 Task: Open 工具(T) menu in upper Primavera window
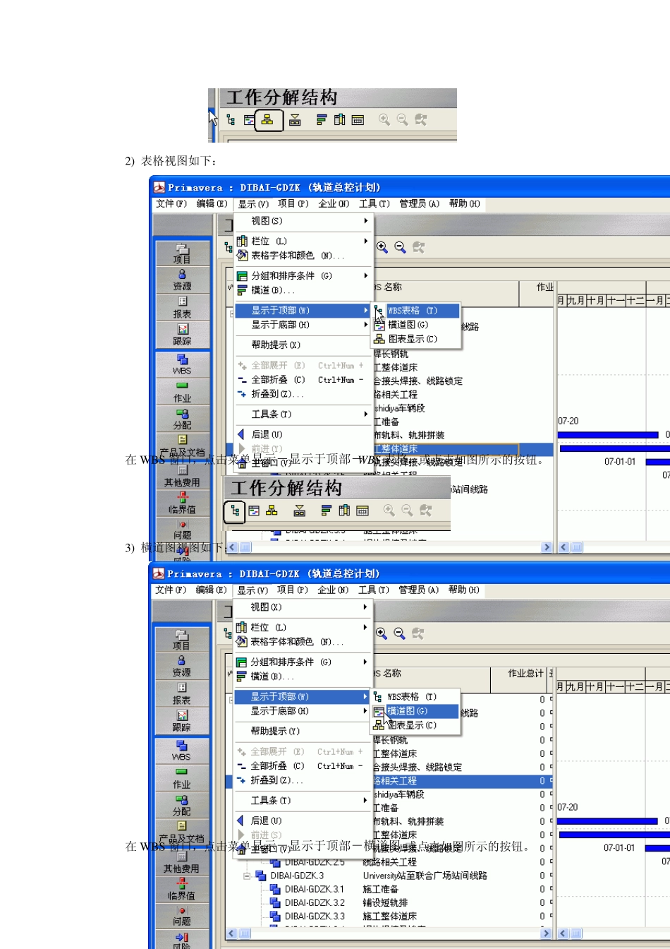374,203
